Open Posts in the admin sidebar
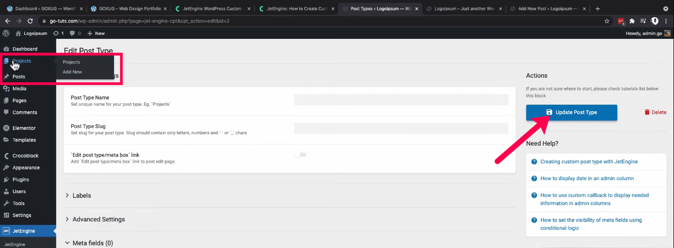 click(19, 77)
